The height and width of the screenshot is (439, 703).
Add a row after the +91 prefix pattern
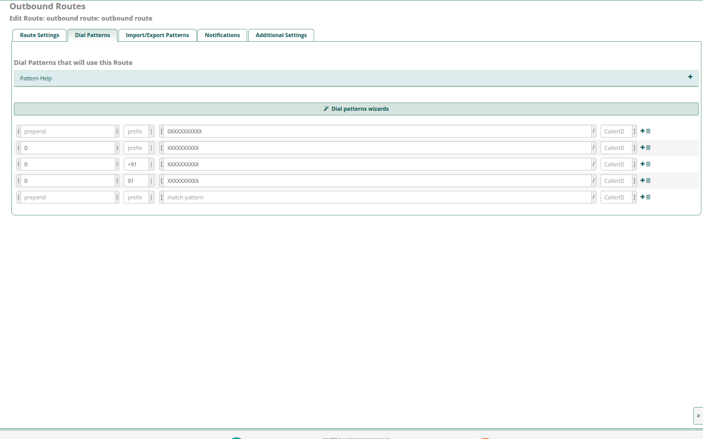pos(642,164)
